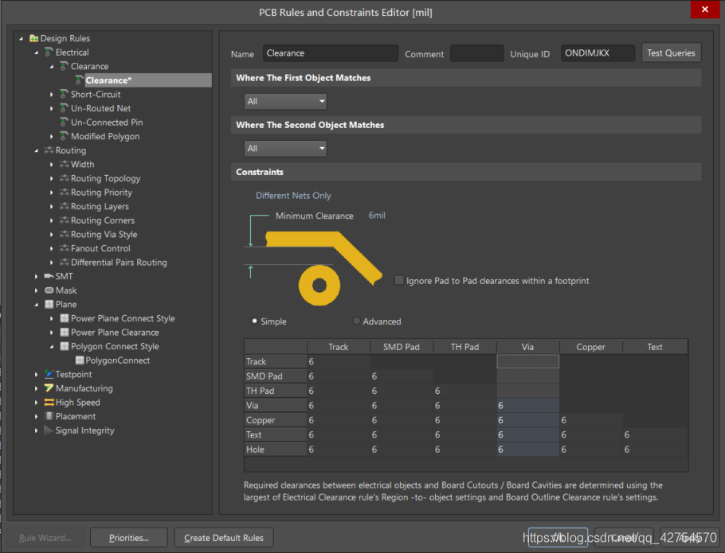Click the Clearance category icon under Electrical
Viewport: 725px width, 553px height.
64,66
